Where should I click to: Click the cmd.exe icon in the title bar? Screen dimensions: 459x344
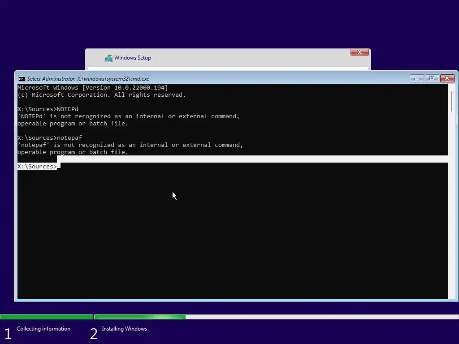pyautogui.click(x=22, y=79)
